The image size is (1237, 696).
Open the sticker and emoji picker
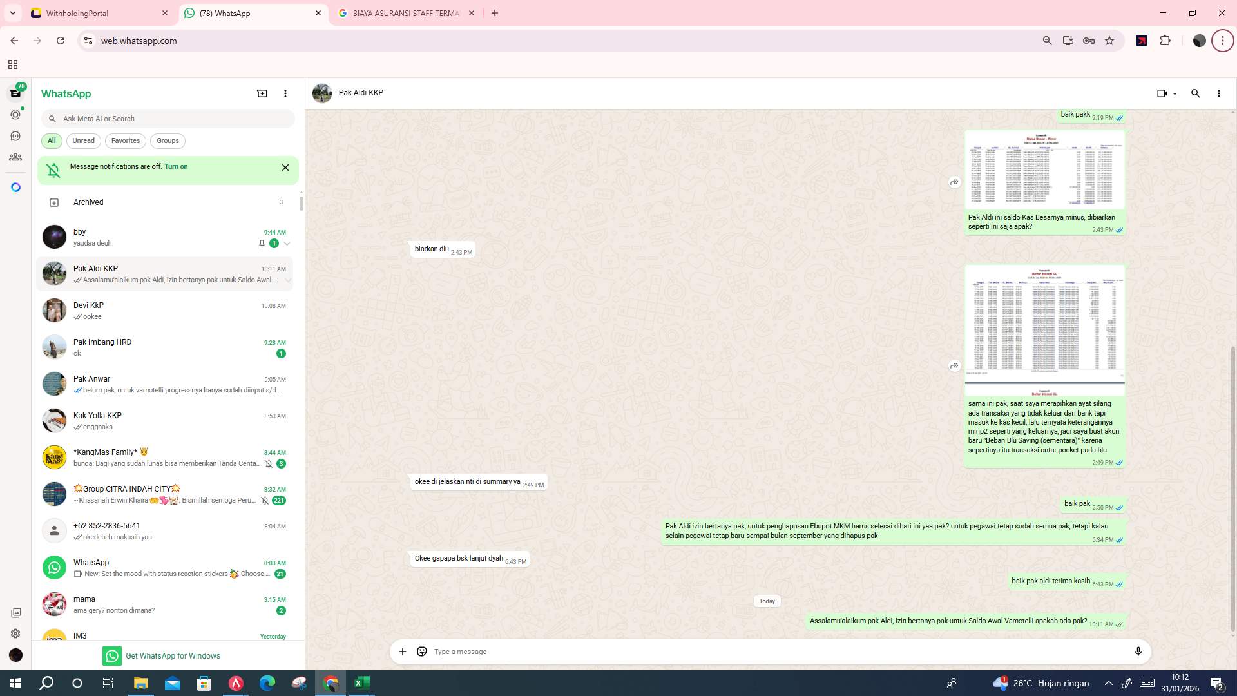point(421,652)
